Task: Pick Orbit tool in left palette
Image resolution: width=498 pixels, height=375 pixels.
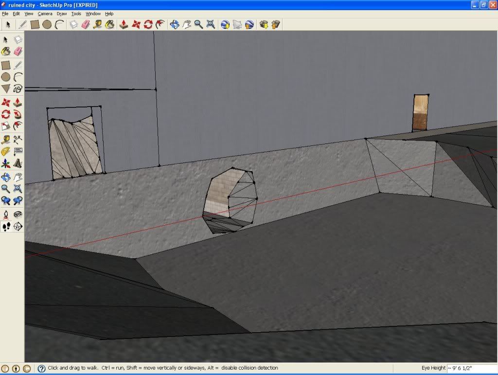Action: pos(6,177)
